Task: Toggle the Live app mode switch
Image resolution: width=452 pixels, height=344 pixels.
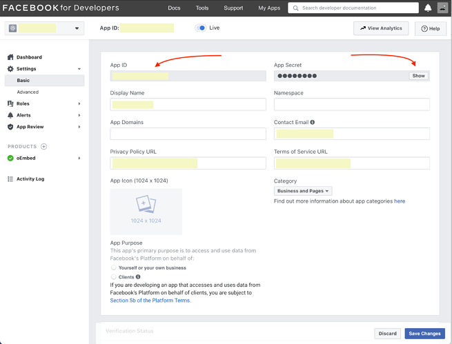Action: click(201, 28)
